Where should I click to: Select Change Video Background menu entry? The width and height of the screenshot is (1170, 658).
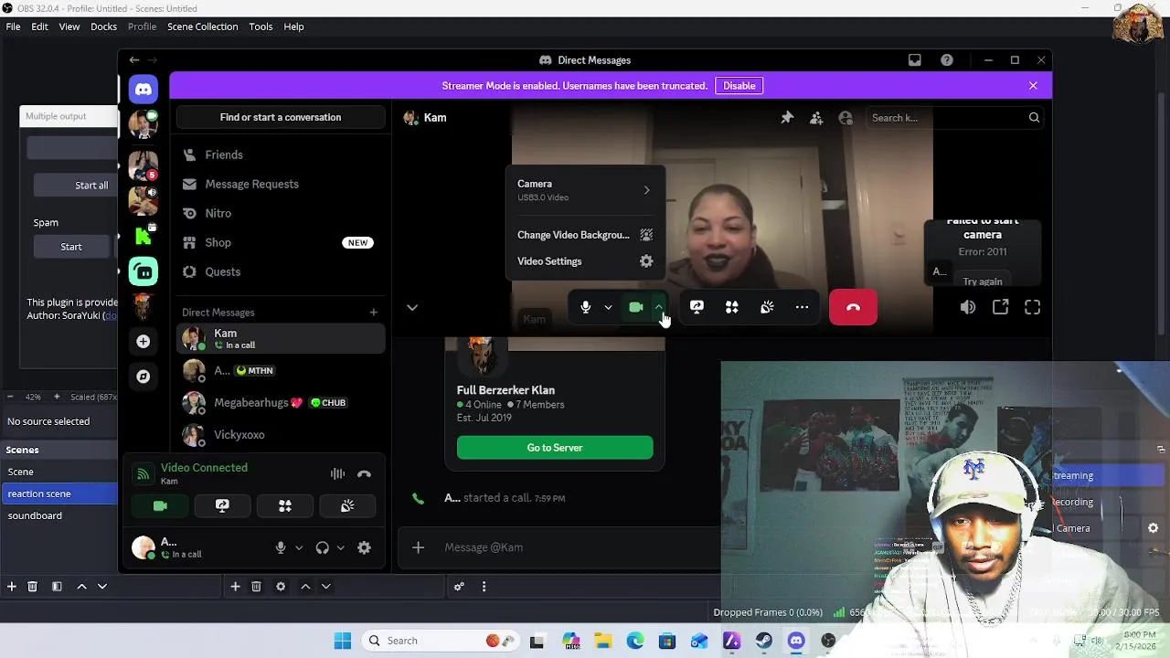pyautogui.click(x=585, y=235)
